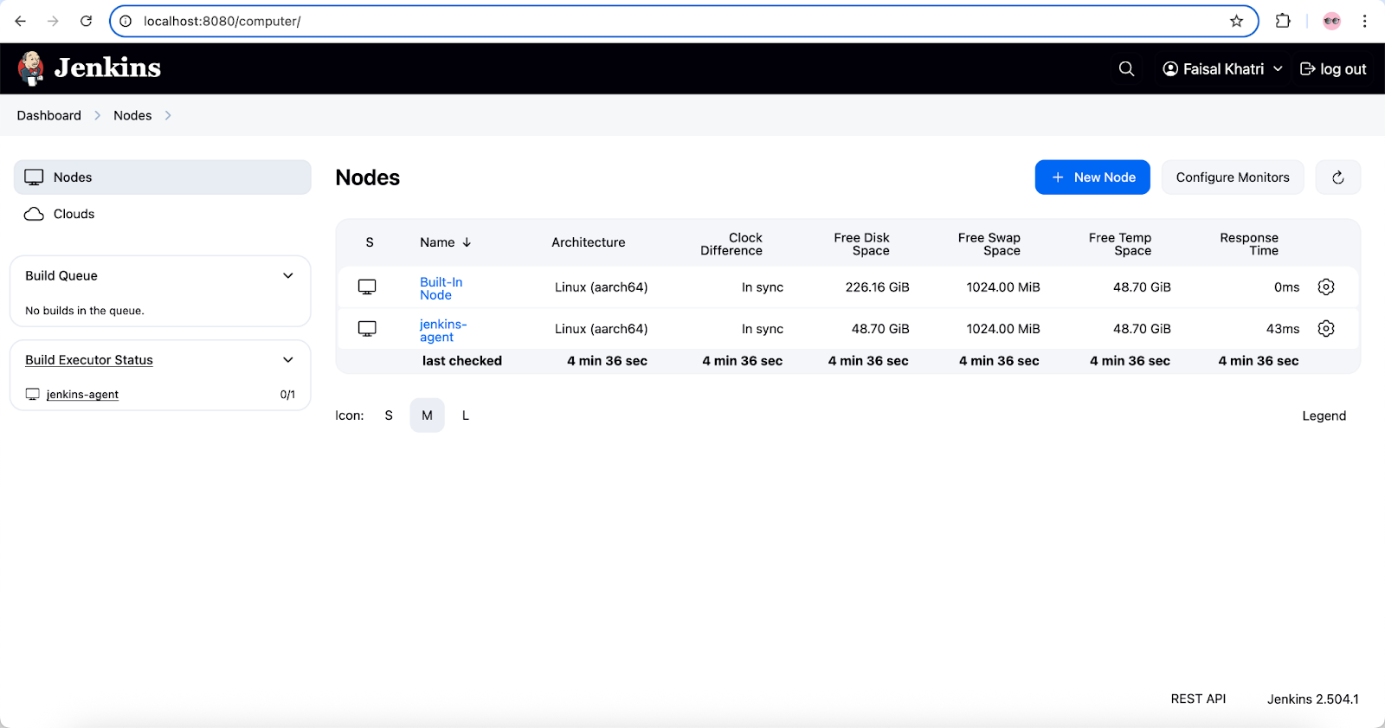The width and height of the screenshot is (1385, 728).
Task: Sort table by Architecture column
Action: click(589, 242)
